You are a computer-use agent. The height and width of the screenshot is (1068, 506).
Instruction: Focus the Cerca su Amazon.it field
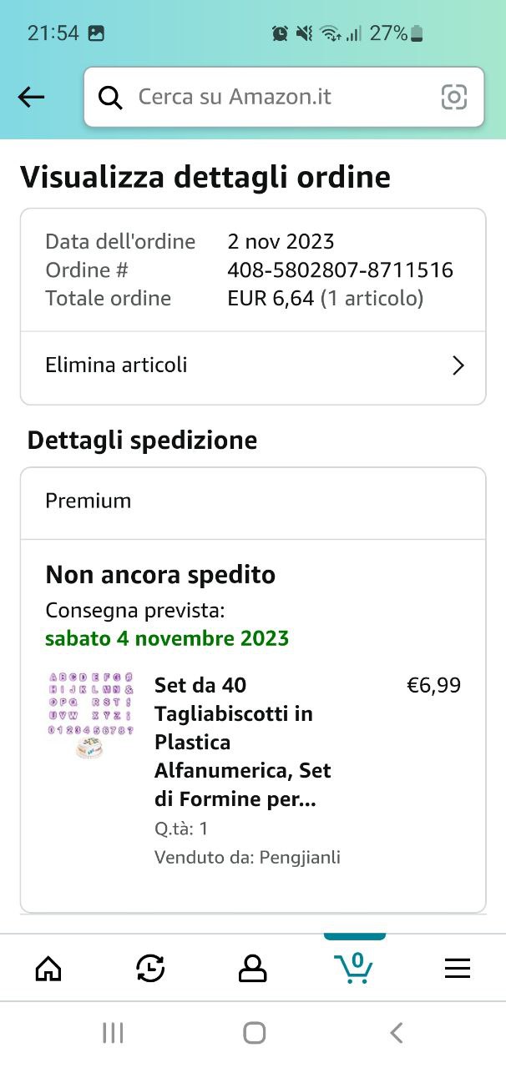276,98
